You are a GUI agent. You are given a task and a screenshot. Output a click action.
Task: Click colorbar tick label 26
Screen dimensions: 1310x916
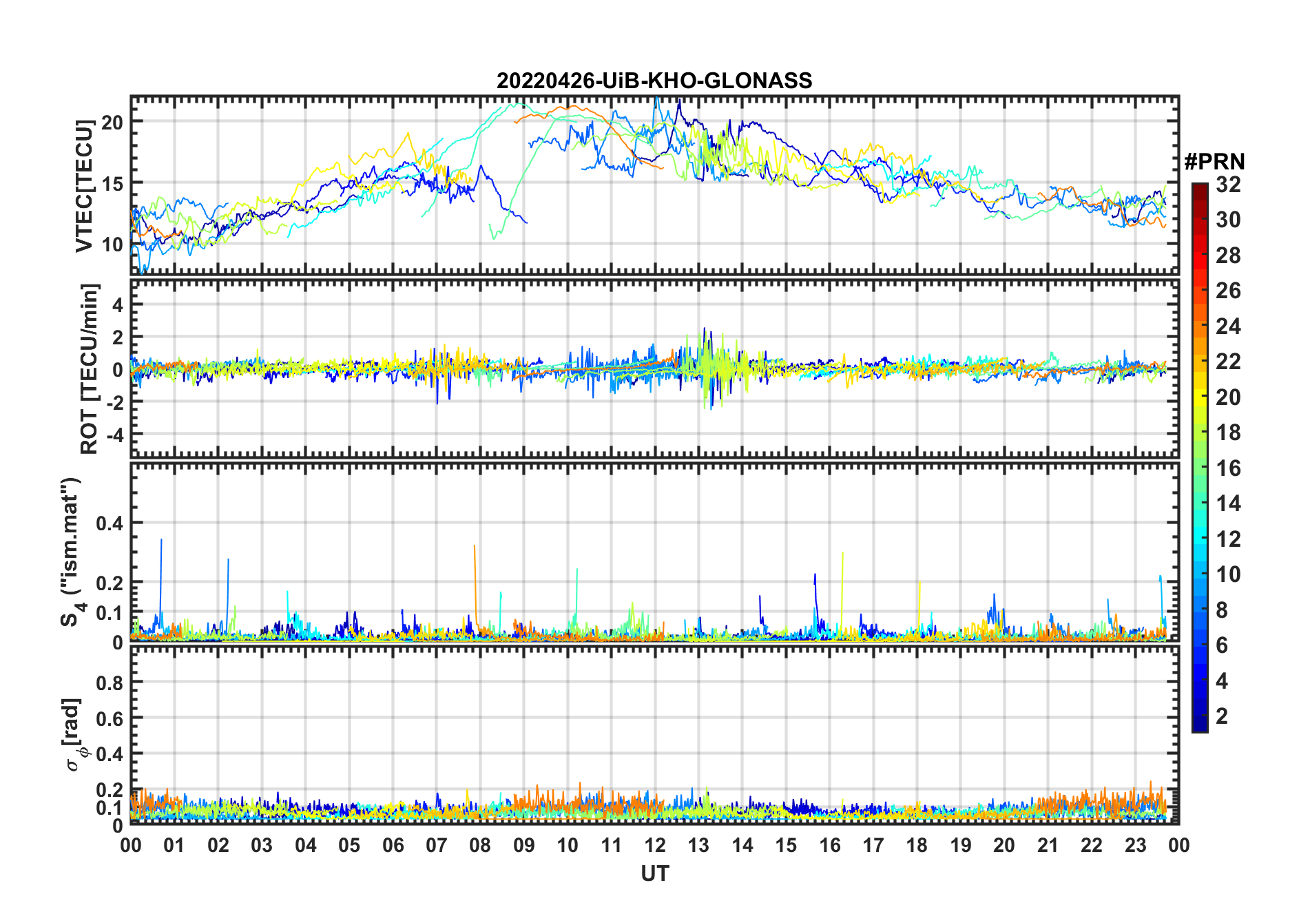click(1228, 291)
